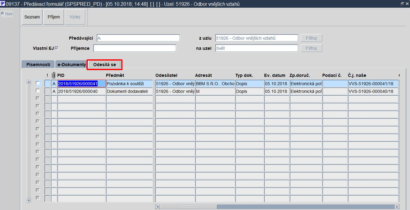Toggle the Vlastní EJ checkbox
The width and height of the screenshot is (410, 210).
[x=56, y=48]
